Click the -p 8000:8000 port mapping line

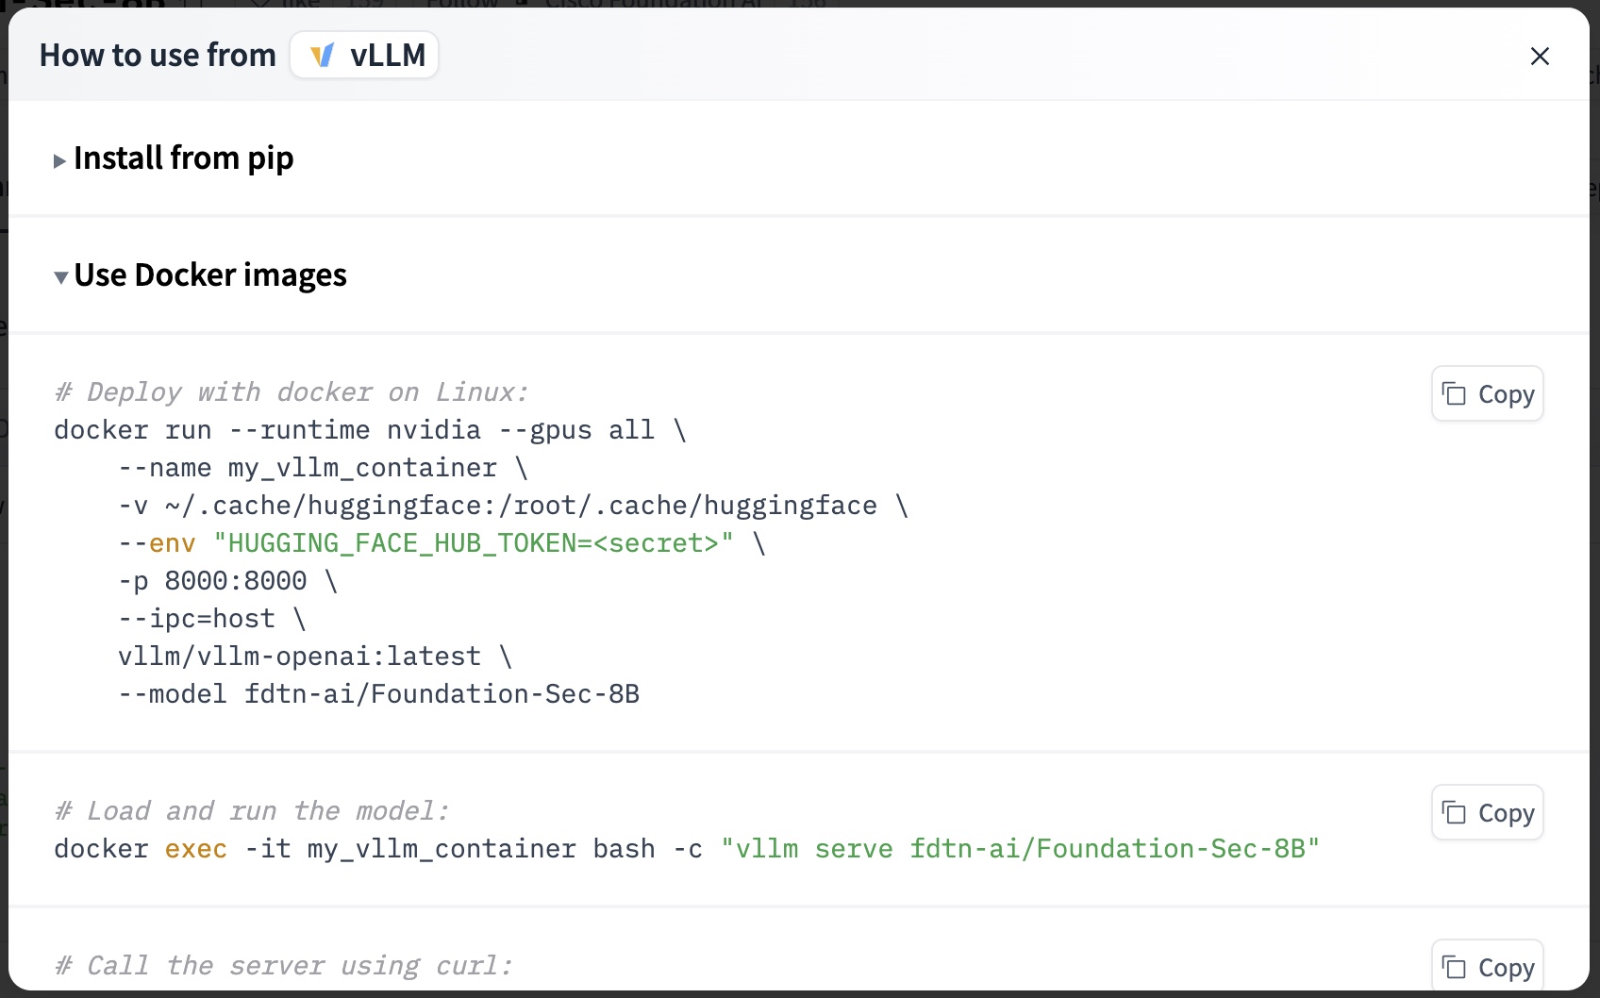(227, 581)
